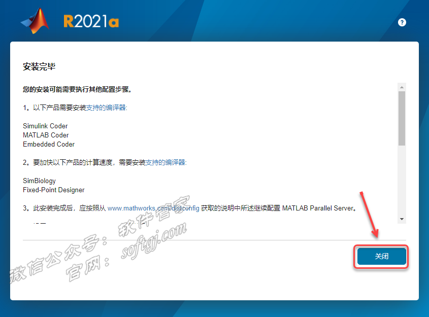Screen dimensions: 429x317
Task: Select the MATLAB Coder text
Action: tap(46, 135)
